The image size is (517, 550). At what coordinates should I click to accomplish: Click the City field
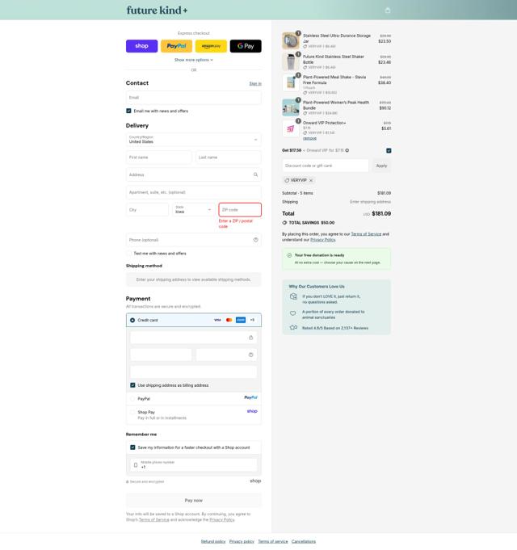point(147,210)
